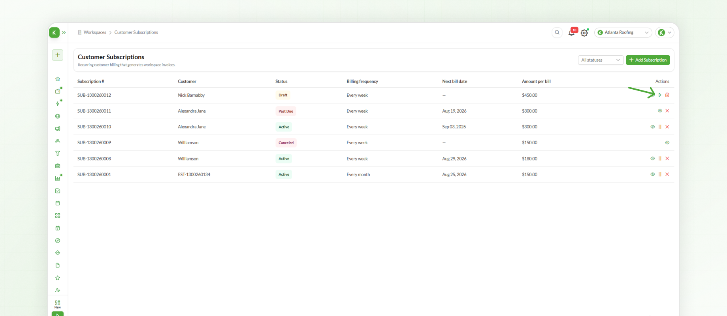This screenshot has height=316, width=727.
Task: Open the Atlanta Roofing workspace dropdown
Action: coord(623,32)
